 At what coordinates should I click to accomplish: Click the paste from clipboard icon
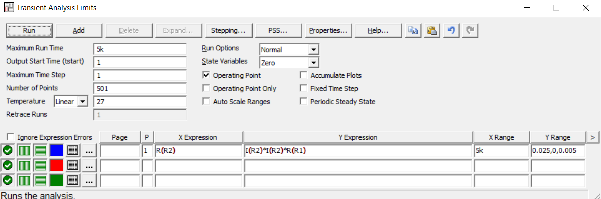(432, 31)
